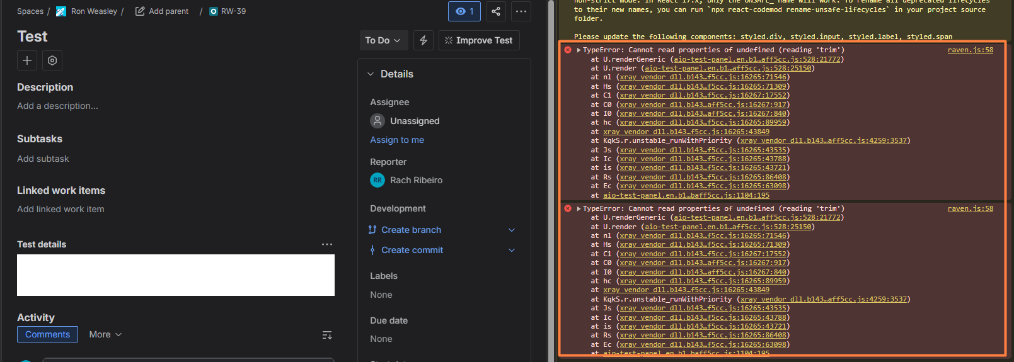Click the activity sort order icon
This screenshot has height=362, width=1014.
pyautogui.click(x=326, y=335)
